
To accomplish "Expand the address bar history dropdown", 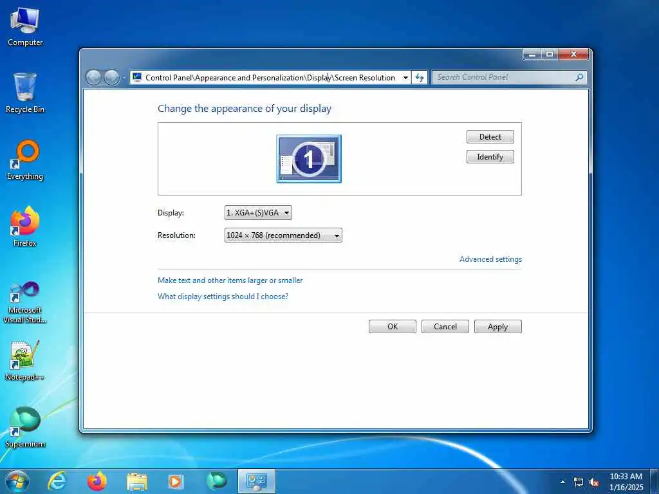I will 405,78.
